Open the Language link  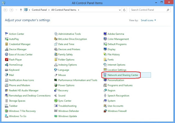[64, 70]
